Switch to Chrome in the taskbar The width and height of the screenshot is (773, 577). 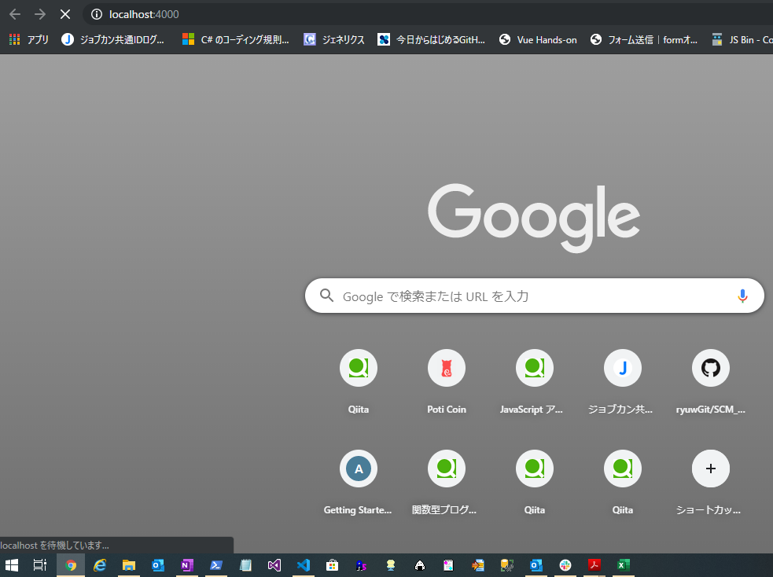point(71,565)
